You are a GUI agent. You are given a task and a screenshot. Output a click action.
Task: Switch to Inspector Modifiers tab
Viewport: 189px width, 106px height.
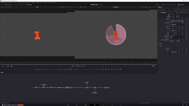pyautogui.click(x=177, y=10)
